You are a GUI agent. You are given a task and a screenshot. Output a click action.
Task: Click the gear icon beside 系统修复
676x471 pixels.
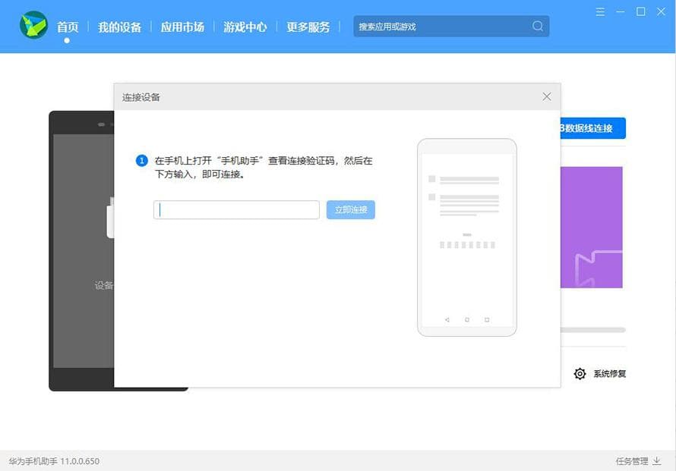578,373
